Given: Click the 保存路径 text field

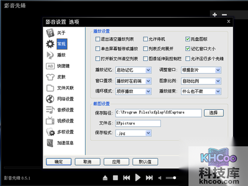Looking at the screenshot, I should pos(158,113).
